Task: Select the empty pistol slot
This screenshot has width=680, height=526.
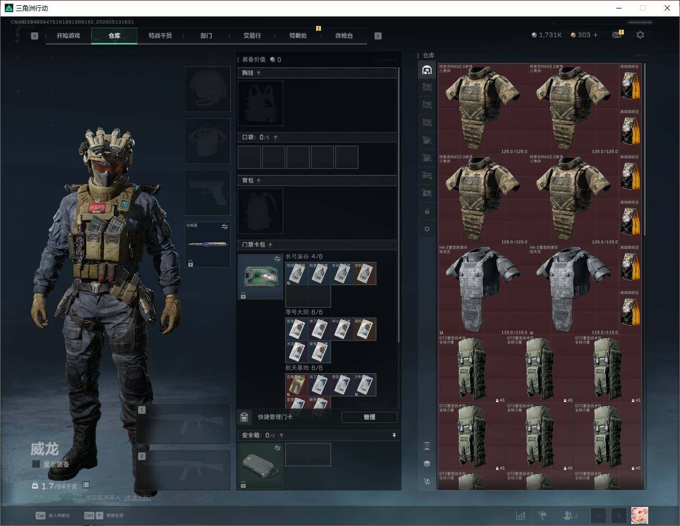Action: (207, 193)
